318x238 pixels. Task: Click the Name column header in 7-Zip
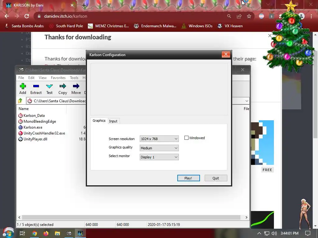tap(24, 109)
